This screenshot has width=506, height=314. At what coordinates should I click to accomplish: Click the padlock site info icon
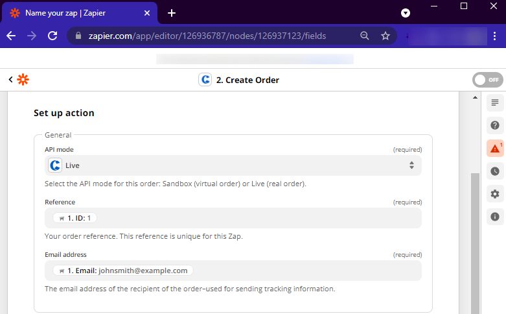click(x=78, y=36)
